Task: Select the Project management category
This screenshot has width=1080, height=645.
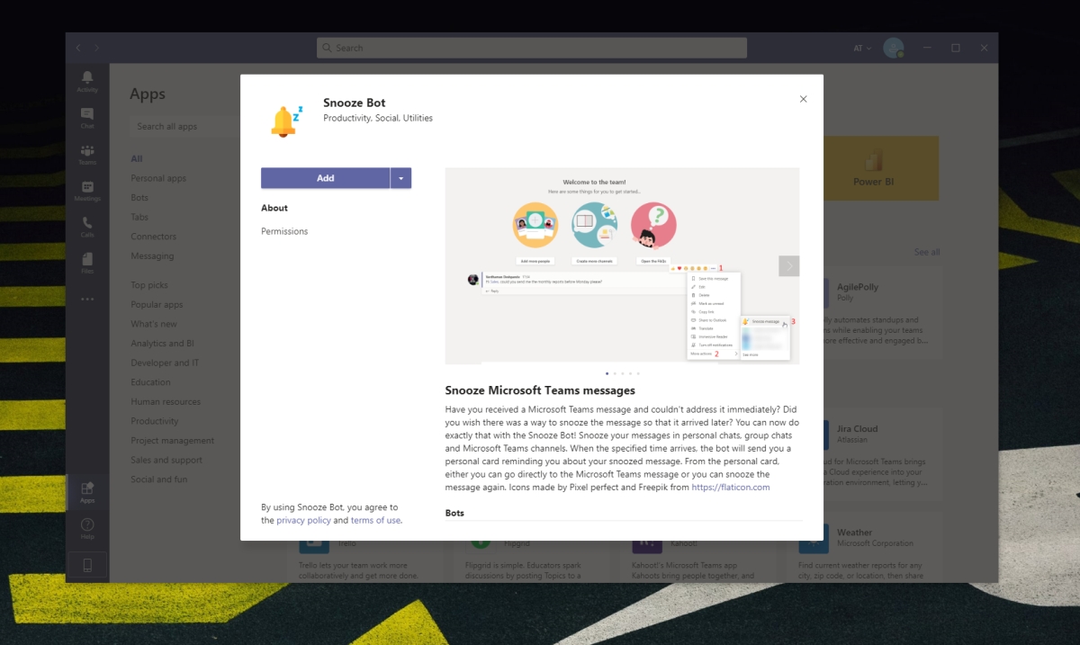Action: click(173, 441)
